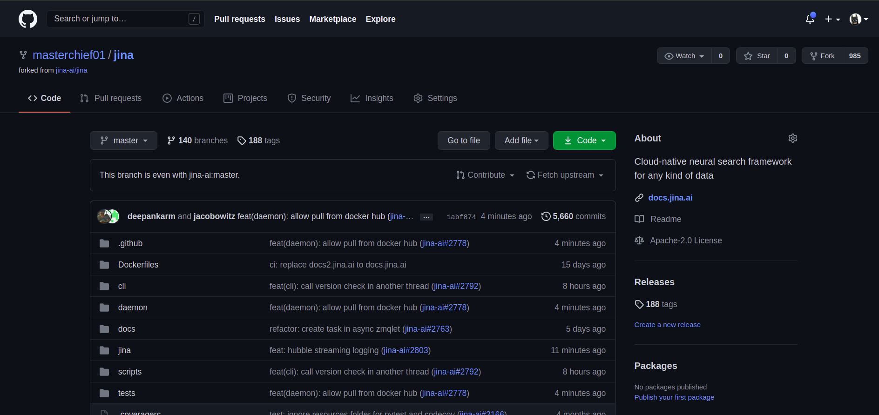Open commit 1abf874
The height and width of the screenshot is (415, 879).
pos(461,217)
